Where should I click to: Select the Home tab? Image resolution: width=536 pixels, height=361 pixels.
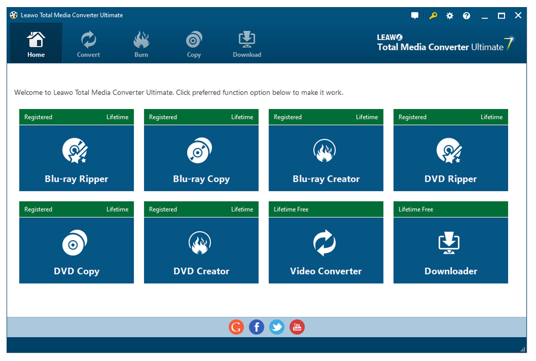tap(36, 45)
